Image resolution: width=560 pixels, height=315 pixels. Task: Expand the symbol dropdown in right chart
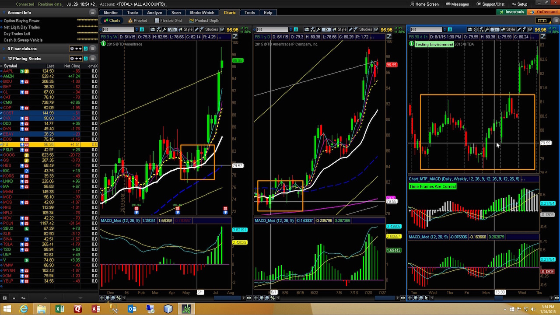point(444,30)
